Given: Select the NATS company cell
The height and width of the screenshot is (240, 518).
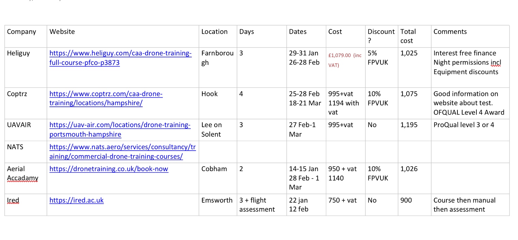Looking at the screenshot, I should click(x=26, y=152).
